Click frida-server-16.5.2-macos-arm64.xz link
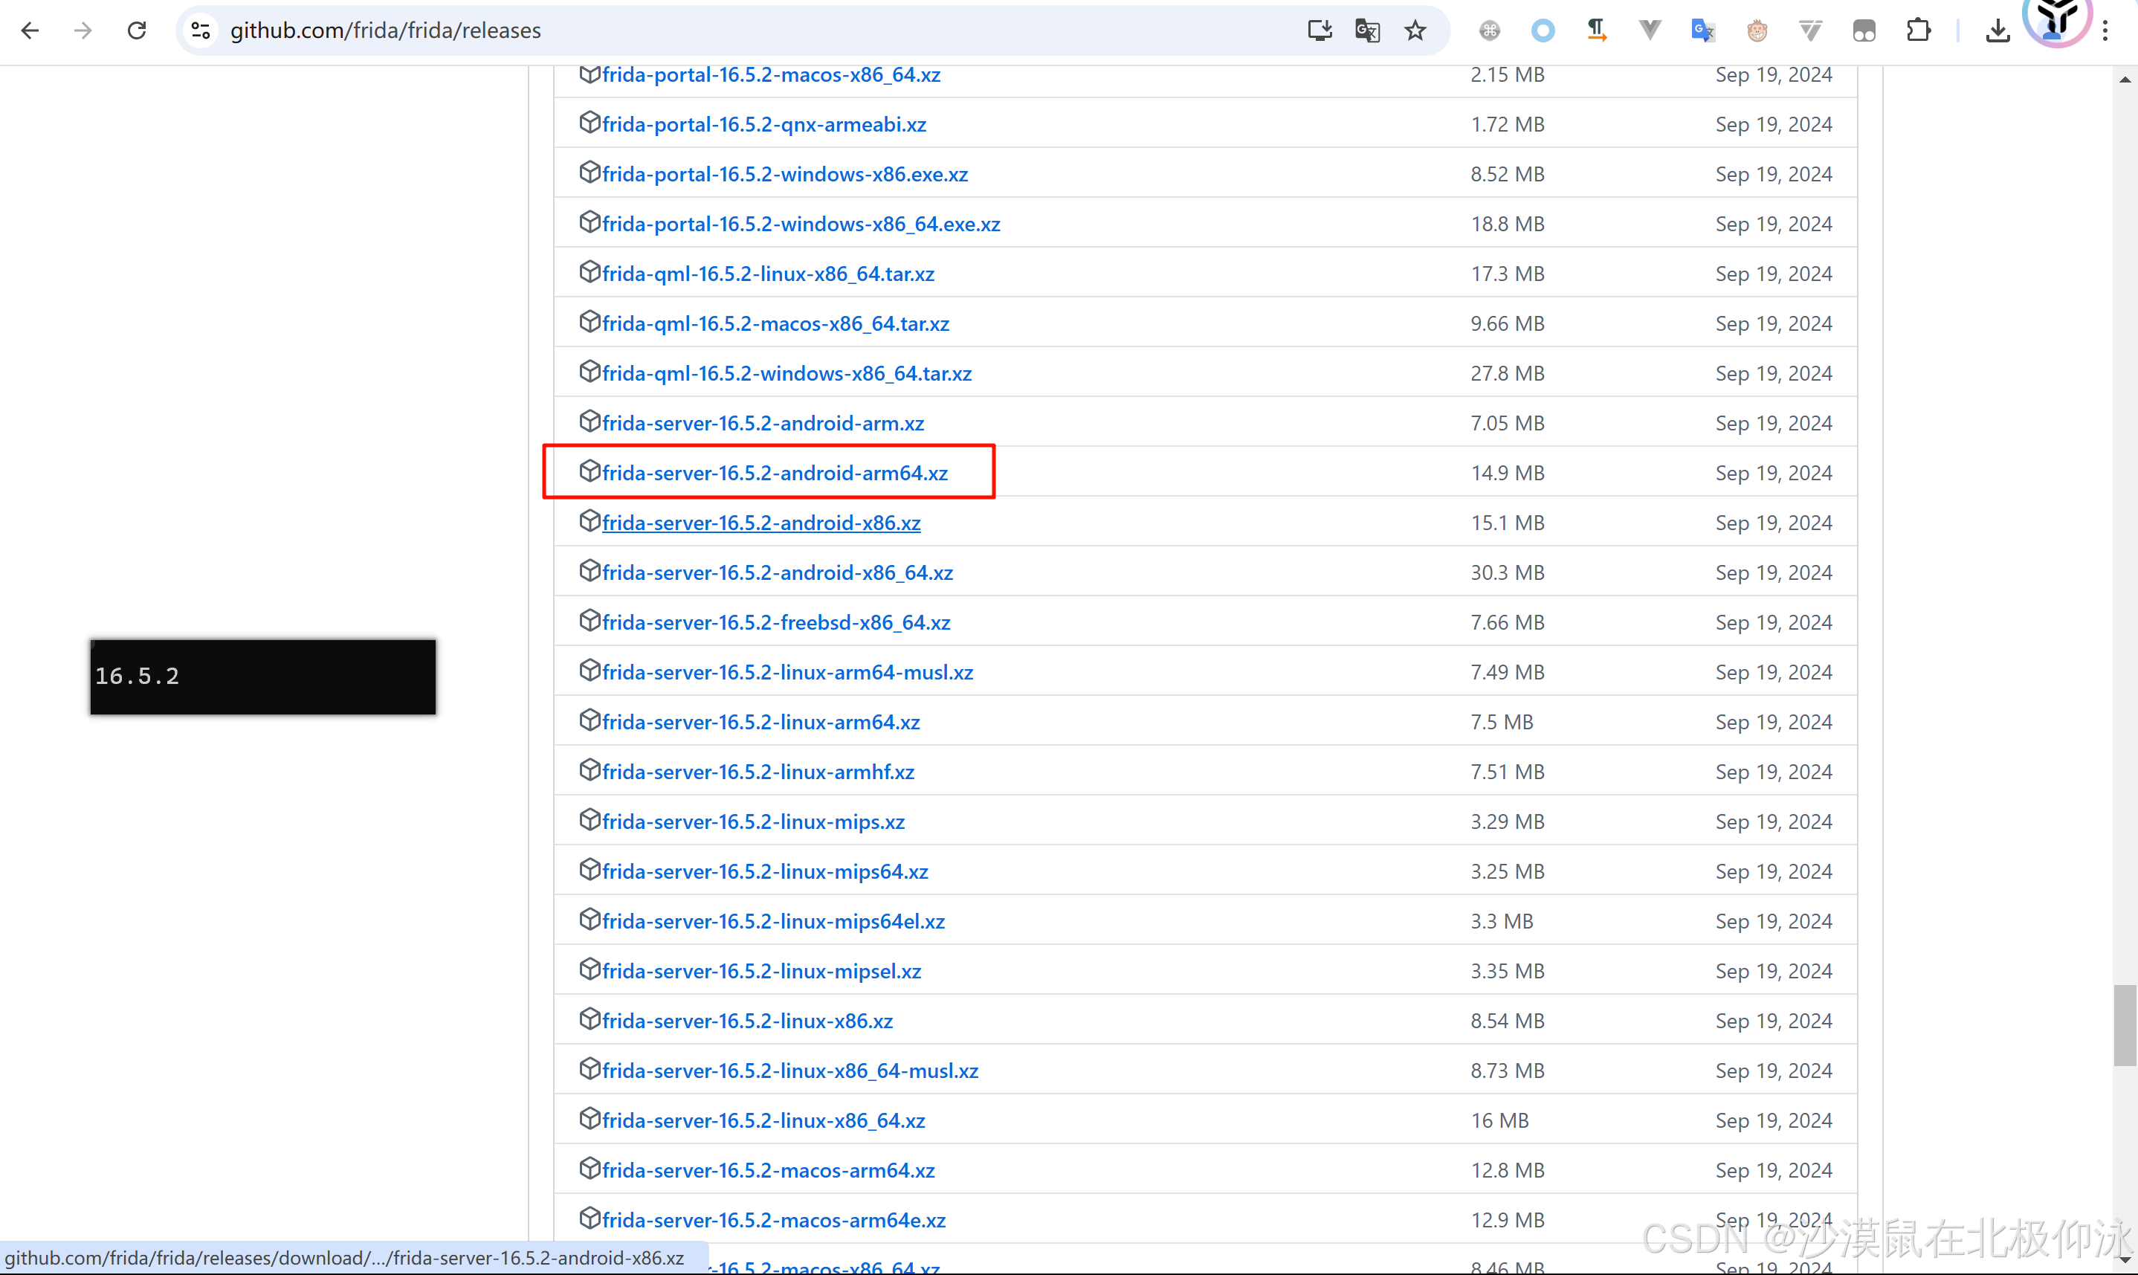This screenshot has height=1275, width=2138. coord(768,1170)
